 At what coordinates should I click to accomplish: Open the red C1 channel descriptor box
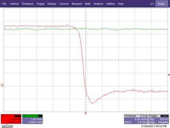[x=11, y=119]
